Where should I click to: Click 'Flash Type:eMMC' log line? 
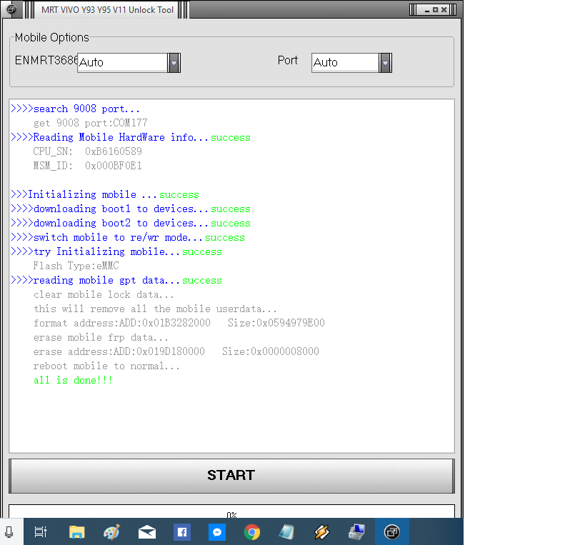(76, 266)
